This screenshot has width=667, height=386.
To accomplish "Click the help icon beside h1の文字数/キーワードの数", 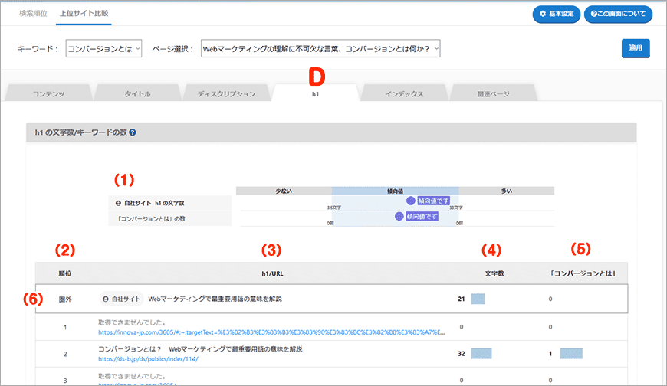I will (x=133, y=132).
